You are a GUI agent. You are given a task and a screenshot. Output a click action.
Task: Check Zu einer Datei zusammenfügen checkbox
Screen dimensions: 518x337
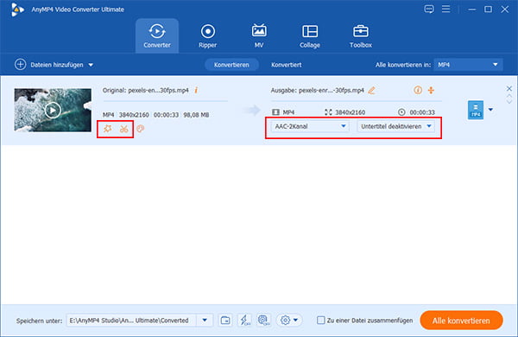320,320
